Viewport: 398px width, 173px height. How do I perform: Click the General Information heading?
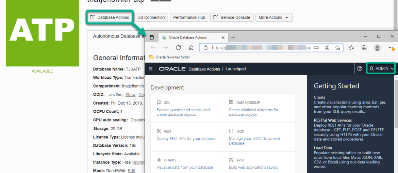[119, 58]
